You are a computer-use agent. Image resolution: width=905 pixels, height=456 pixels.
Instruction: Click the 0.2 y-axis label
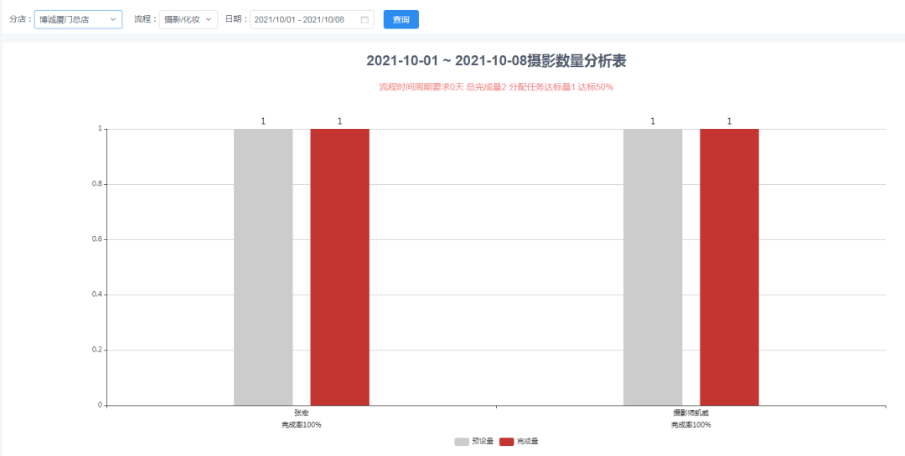click(x=97, y=350)
